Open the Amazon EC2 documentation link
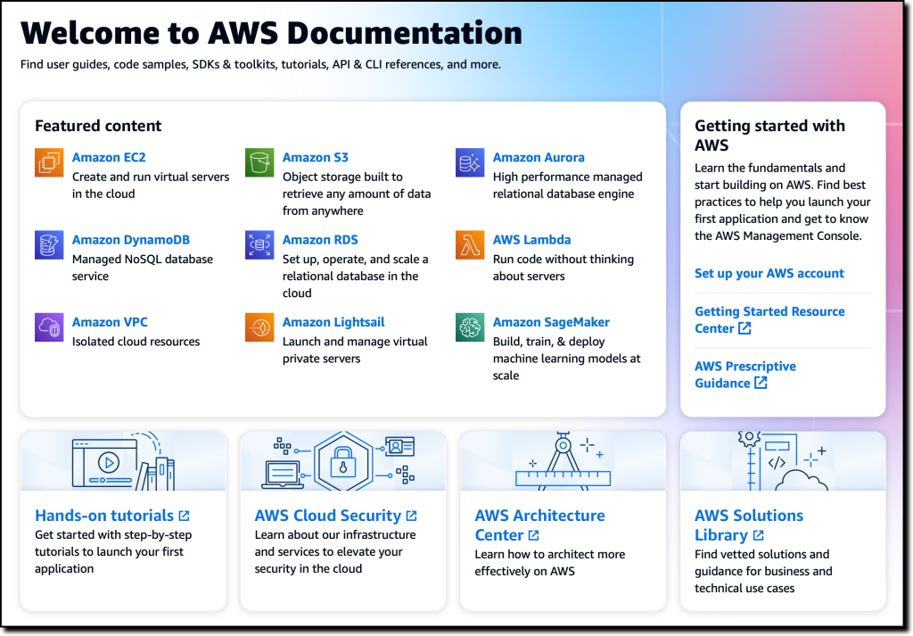913x636 pixels. 109,157
